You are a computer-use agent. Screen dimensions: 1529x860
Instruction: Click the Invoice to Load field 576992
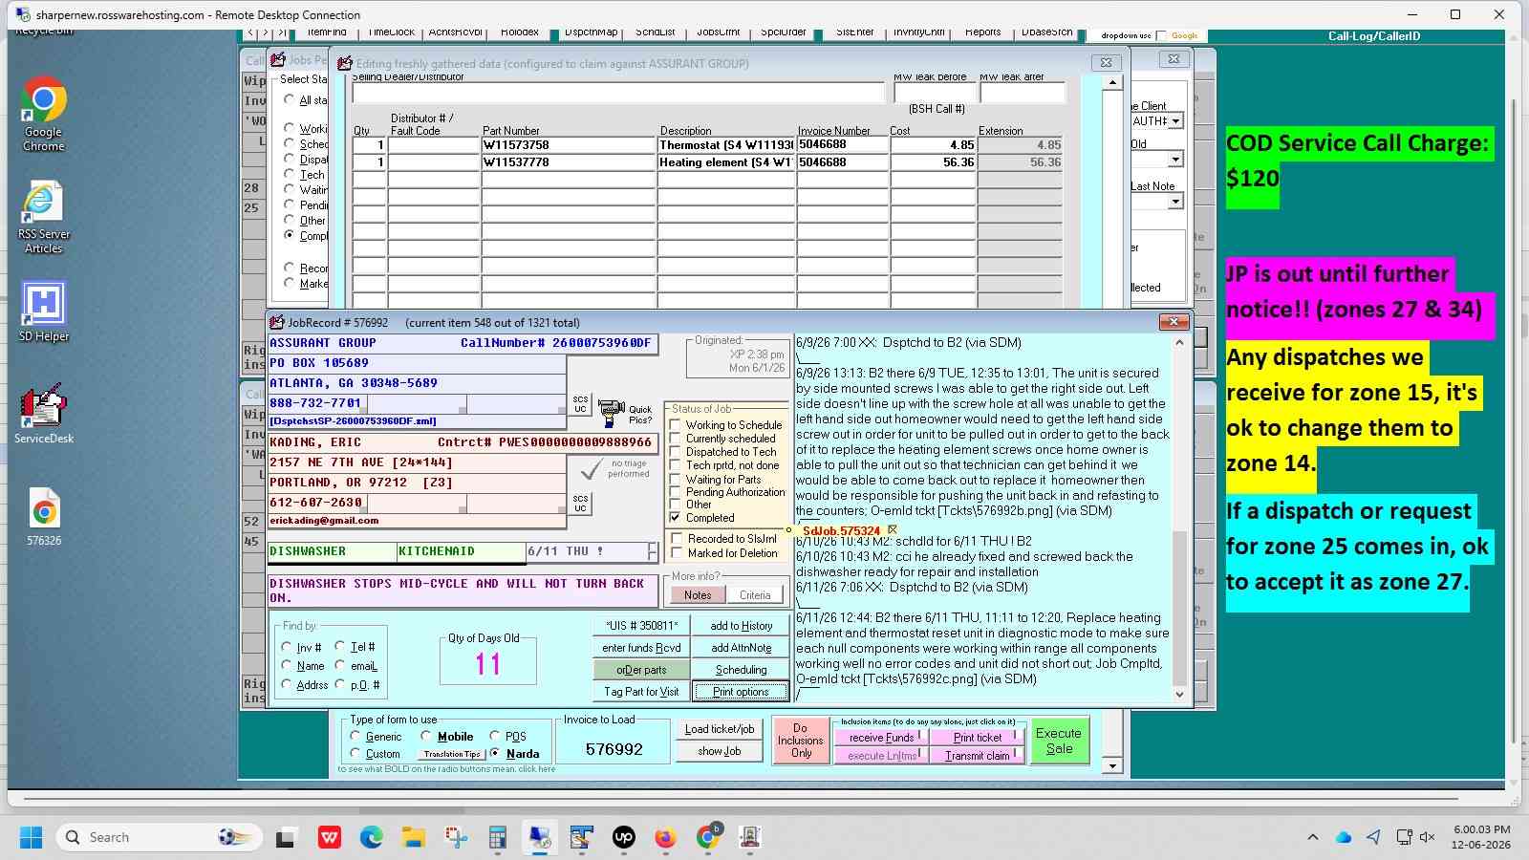tap(614, 749)
